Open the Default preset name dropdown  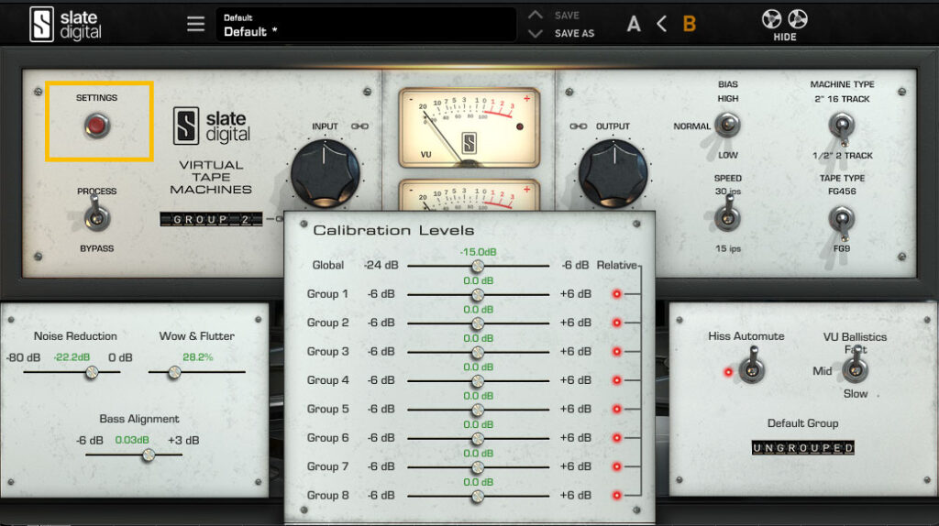tap(366, 25)
